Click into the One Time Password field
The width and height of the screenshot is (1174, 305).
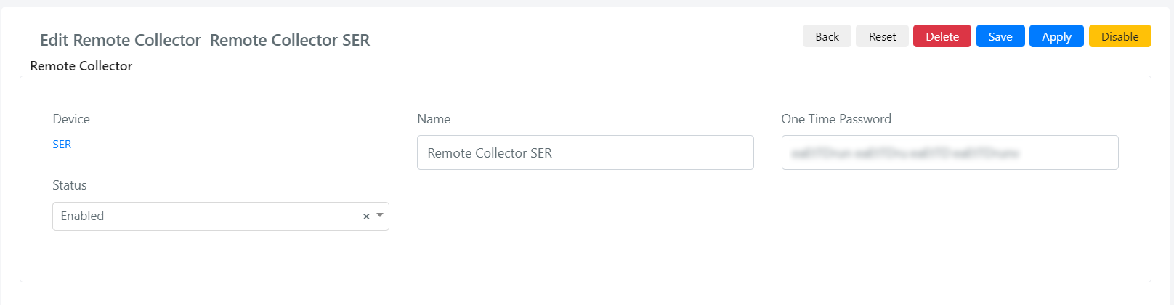click(950, 152)
